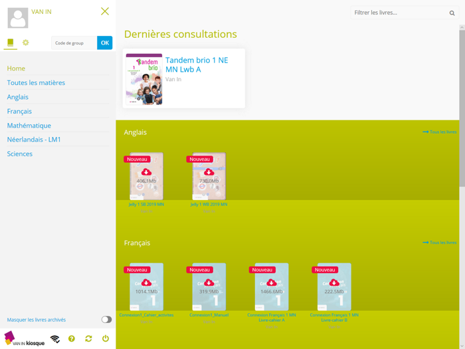Click the Connexion1_Cahier_activites title
Screen dimensions: 465x349
click(x=146, y=315)
